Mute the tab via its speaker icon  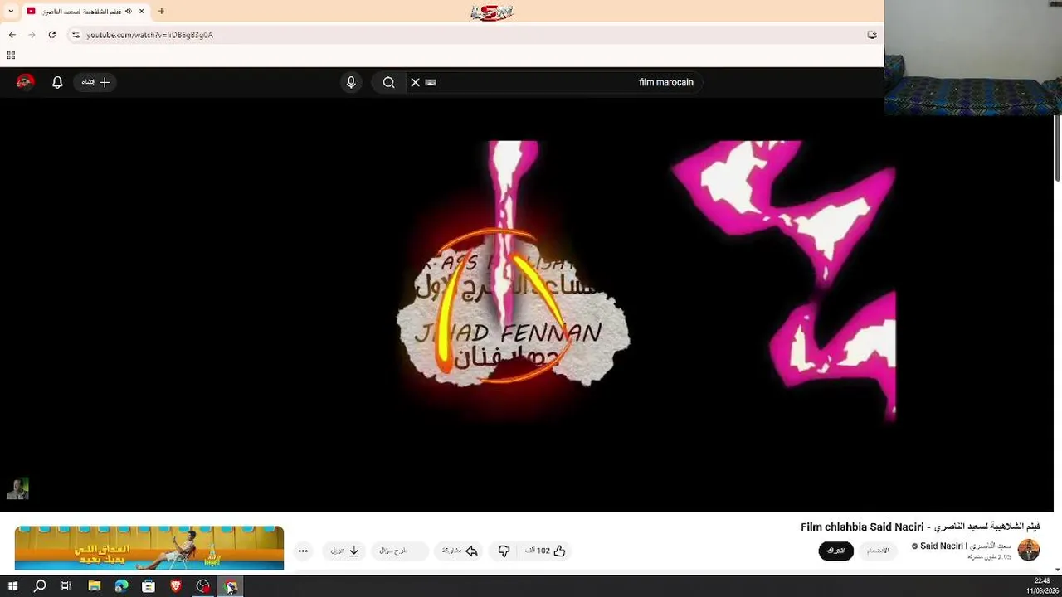(129, 11)
